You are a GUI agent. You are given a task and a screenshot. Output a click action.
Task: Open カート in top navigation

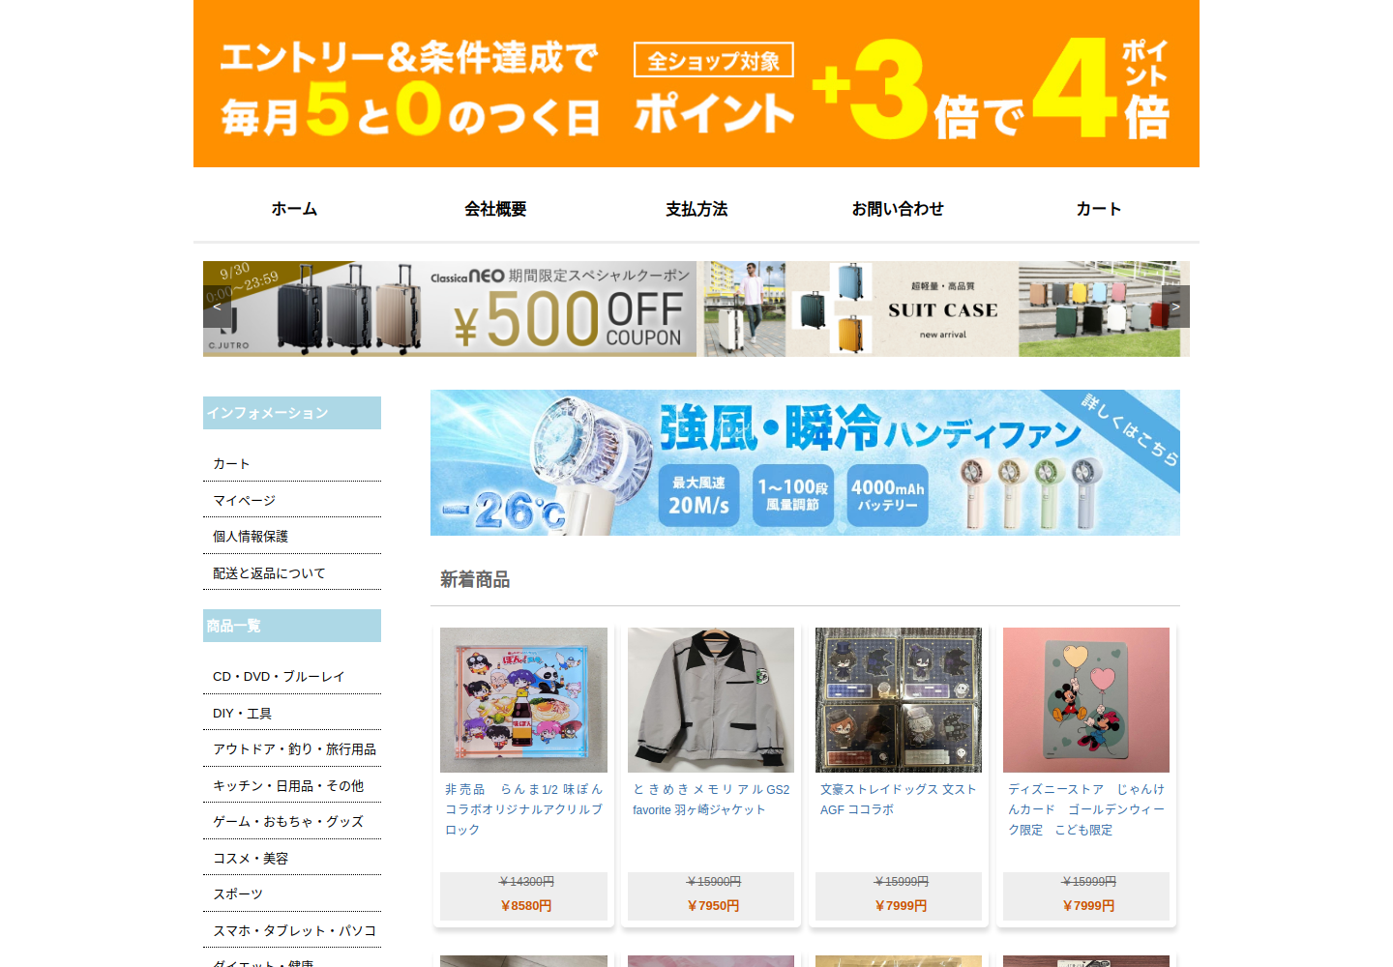point(1099,209)
